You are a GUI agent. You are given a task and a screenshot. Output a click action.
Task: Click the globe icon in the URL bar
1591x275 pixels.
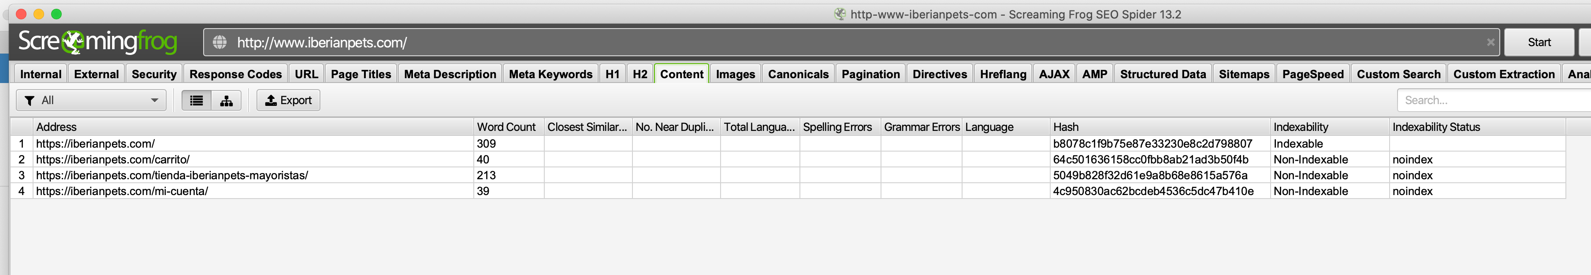point(219,43)
